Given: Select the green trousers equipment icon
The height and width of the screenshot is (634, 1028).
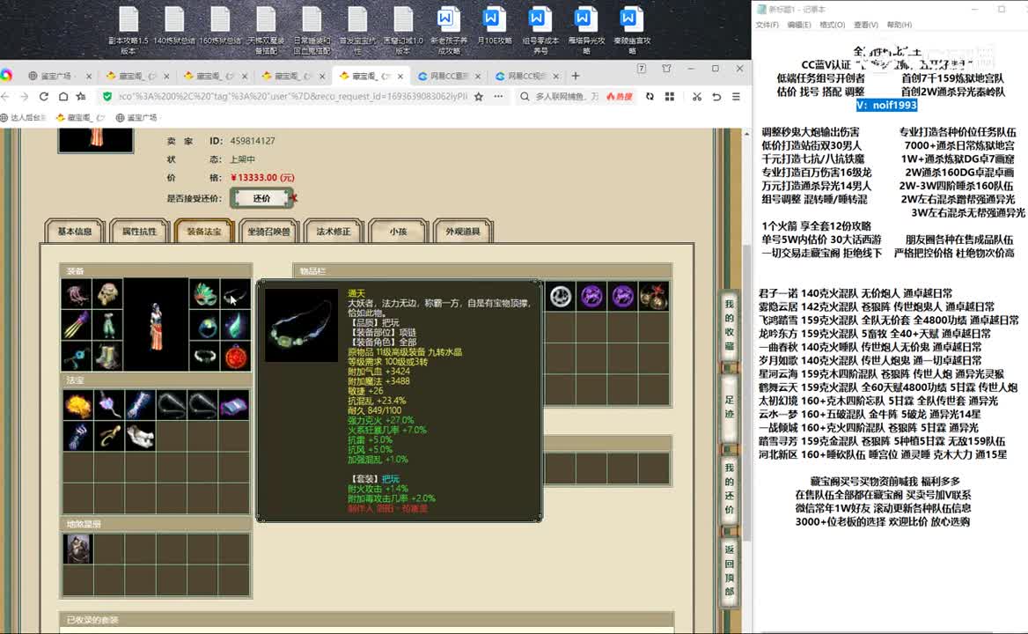Looking at the screenshot, I should click(107, 325).
